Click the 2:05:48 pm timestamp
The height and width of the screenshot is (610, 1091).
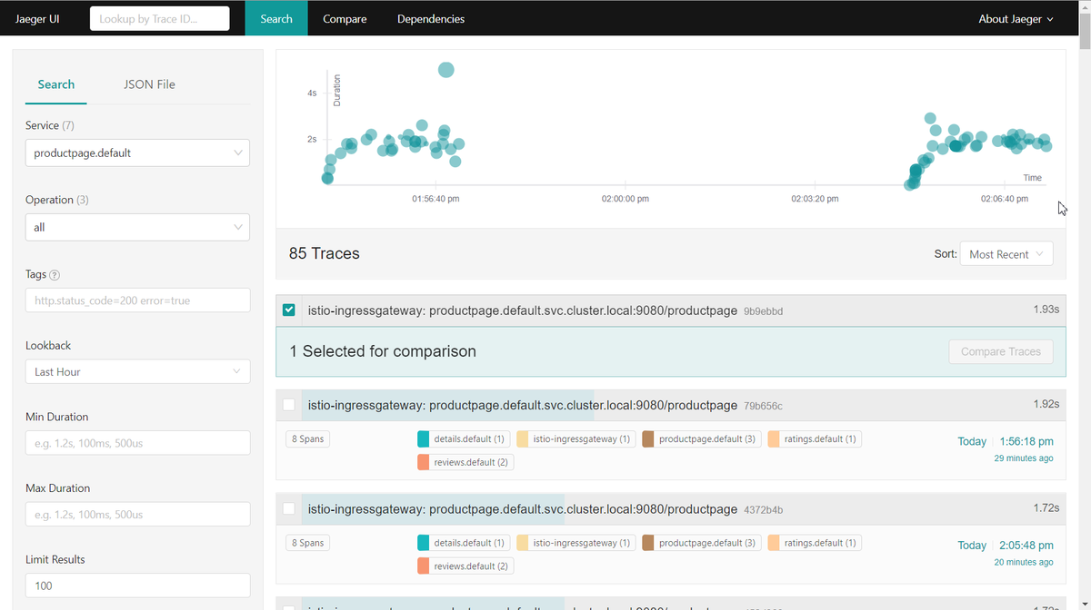pyautogui.click(x=1026, y=546)
